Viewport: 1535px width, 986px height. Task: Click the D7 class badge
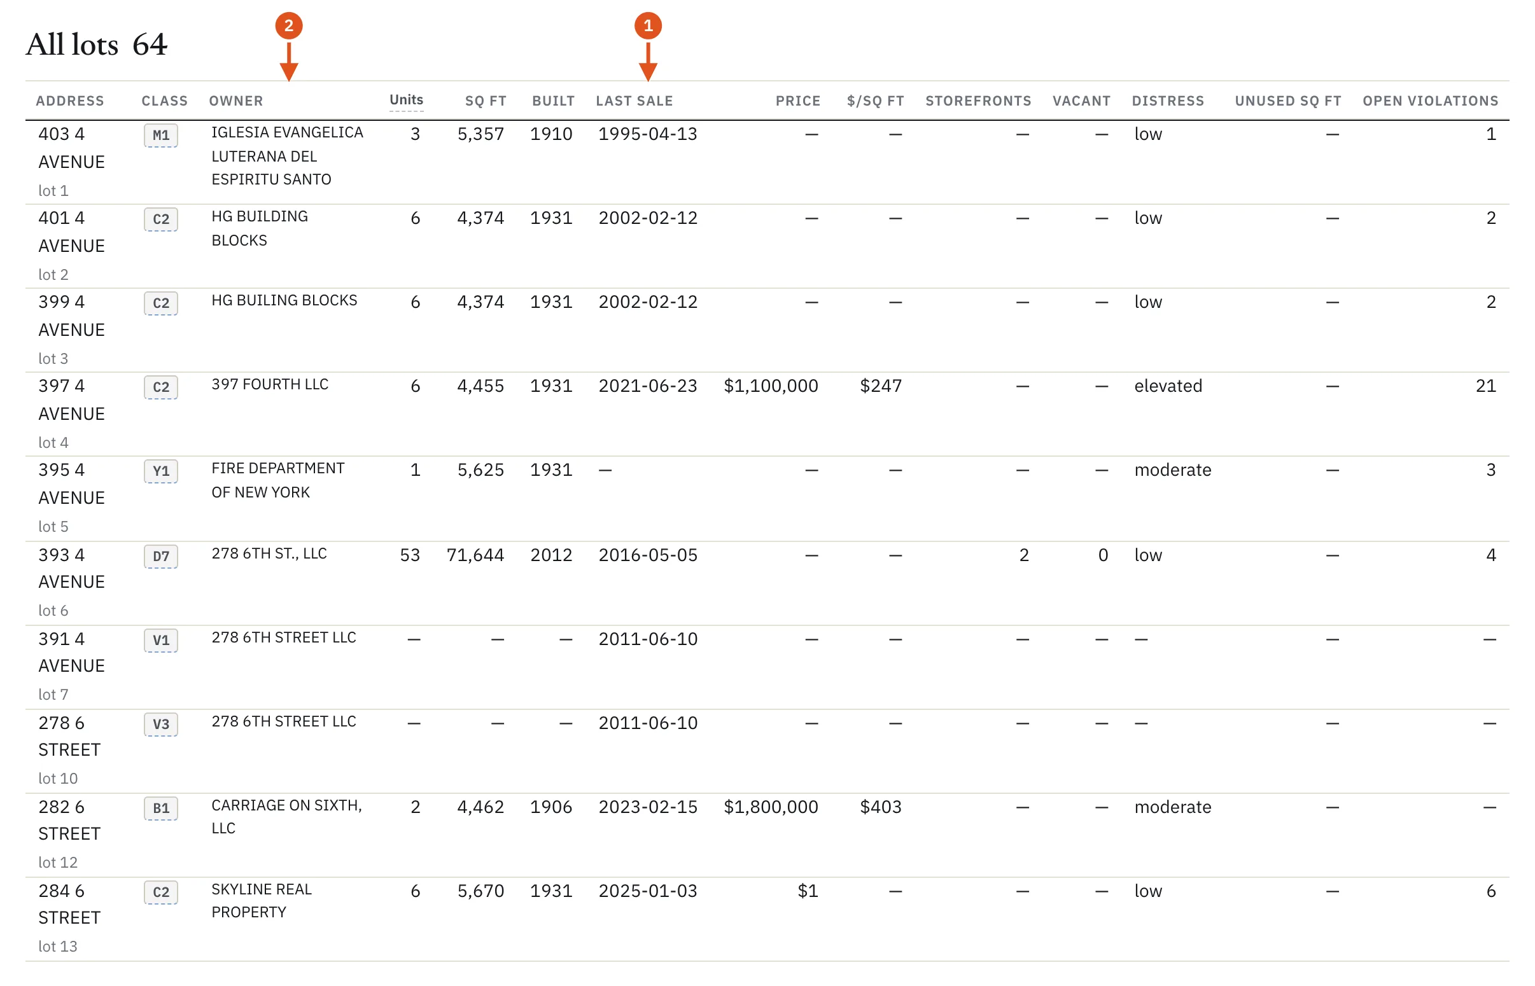[161, 557]
